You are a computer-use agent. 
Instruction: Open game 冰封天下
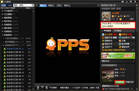[109, 47]
